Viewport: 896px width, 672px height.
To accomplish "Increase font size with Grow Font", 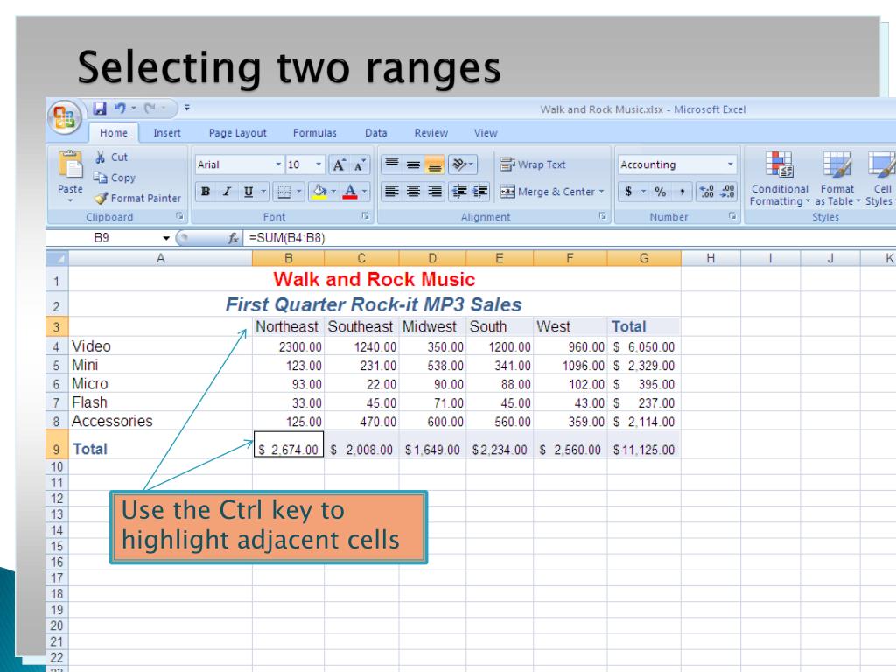I will click(339, 164).
